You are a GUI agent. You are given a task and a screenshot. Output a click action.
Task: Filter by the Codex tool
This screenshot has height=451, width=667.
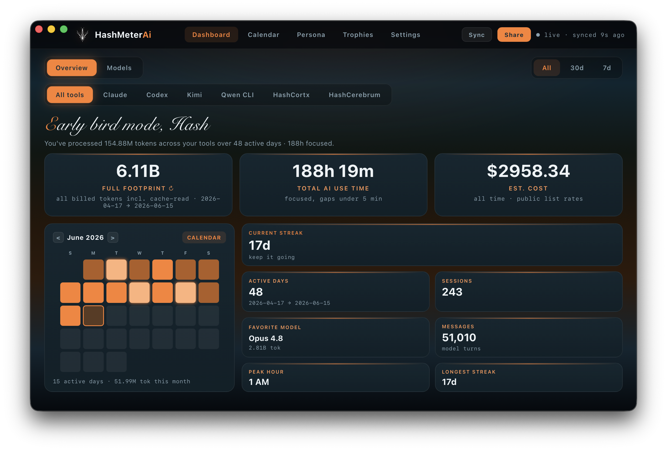(157, 95)
